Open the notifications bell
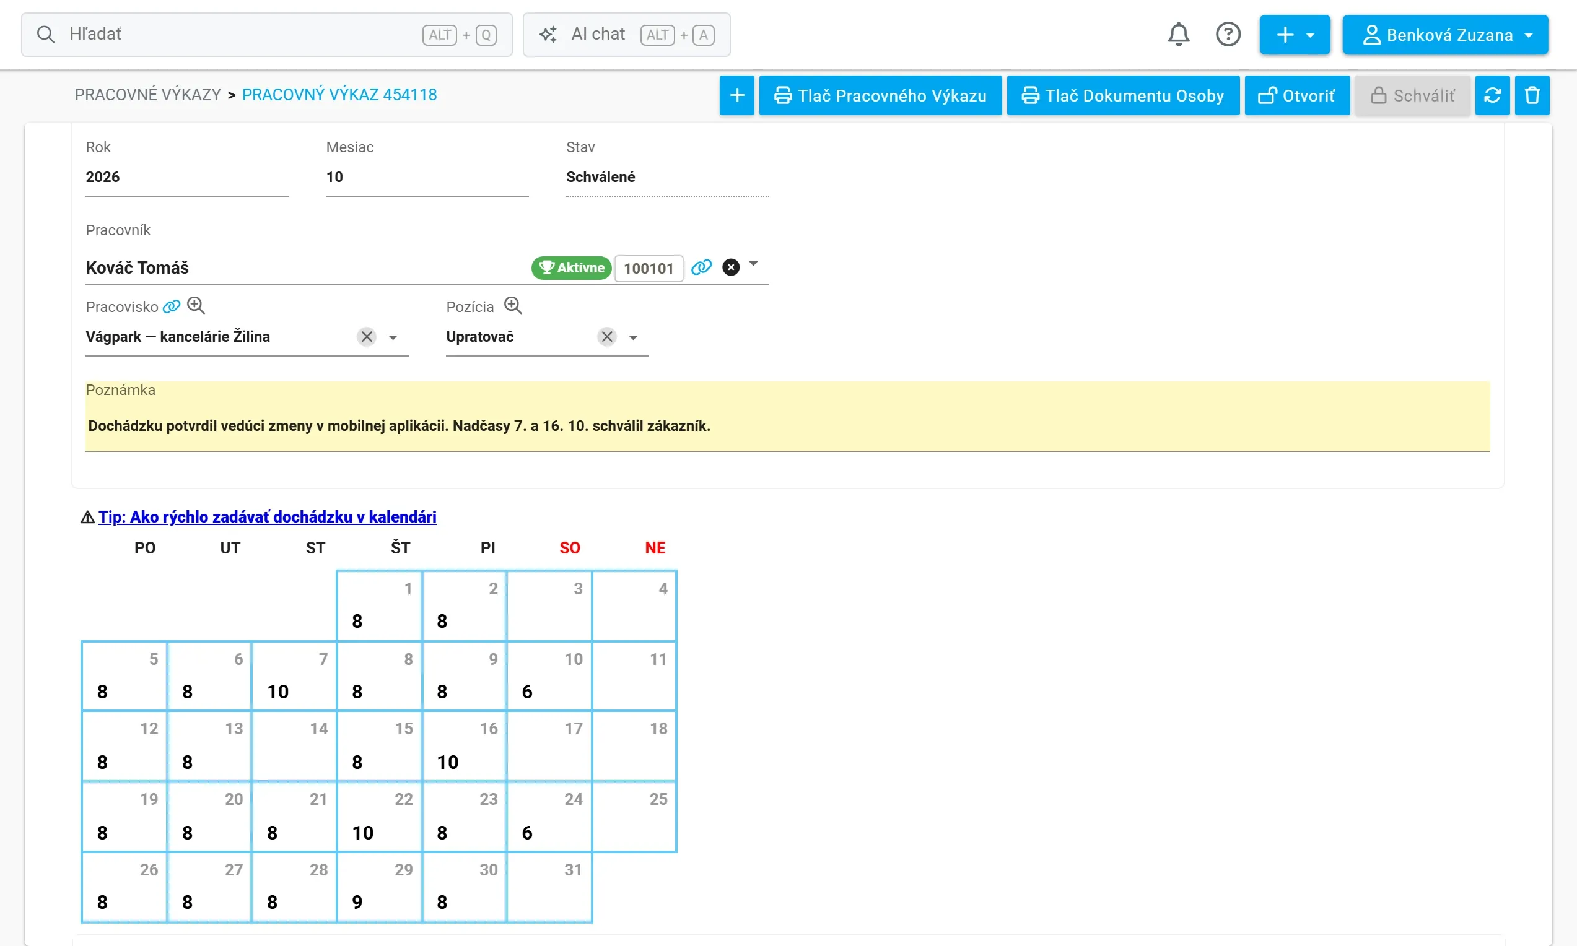Image resolution: width=1577 pixels, height=946 pixels. 1179,35
